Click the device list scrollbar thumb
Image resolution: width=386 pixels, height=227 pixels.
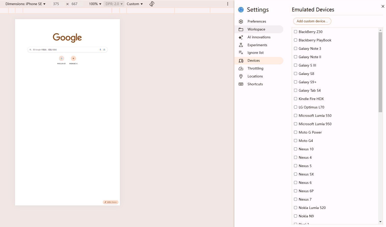380,72
